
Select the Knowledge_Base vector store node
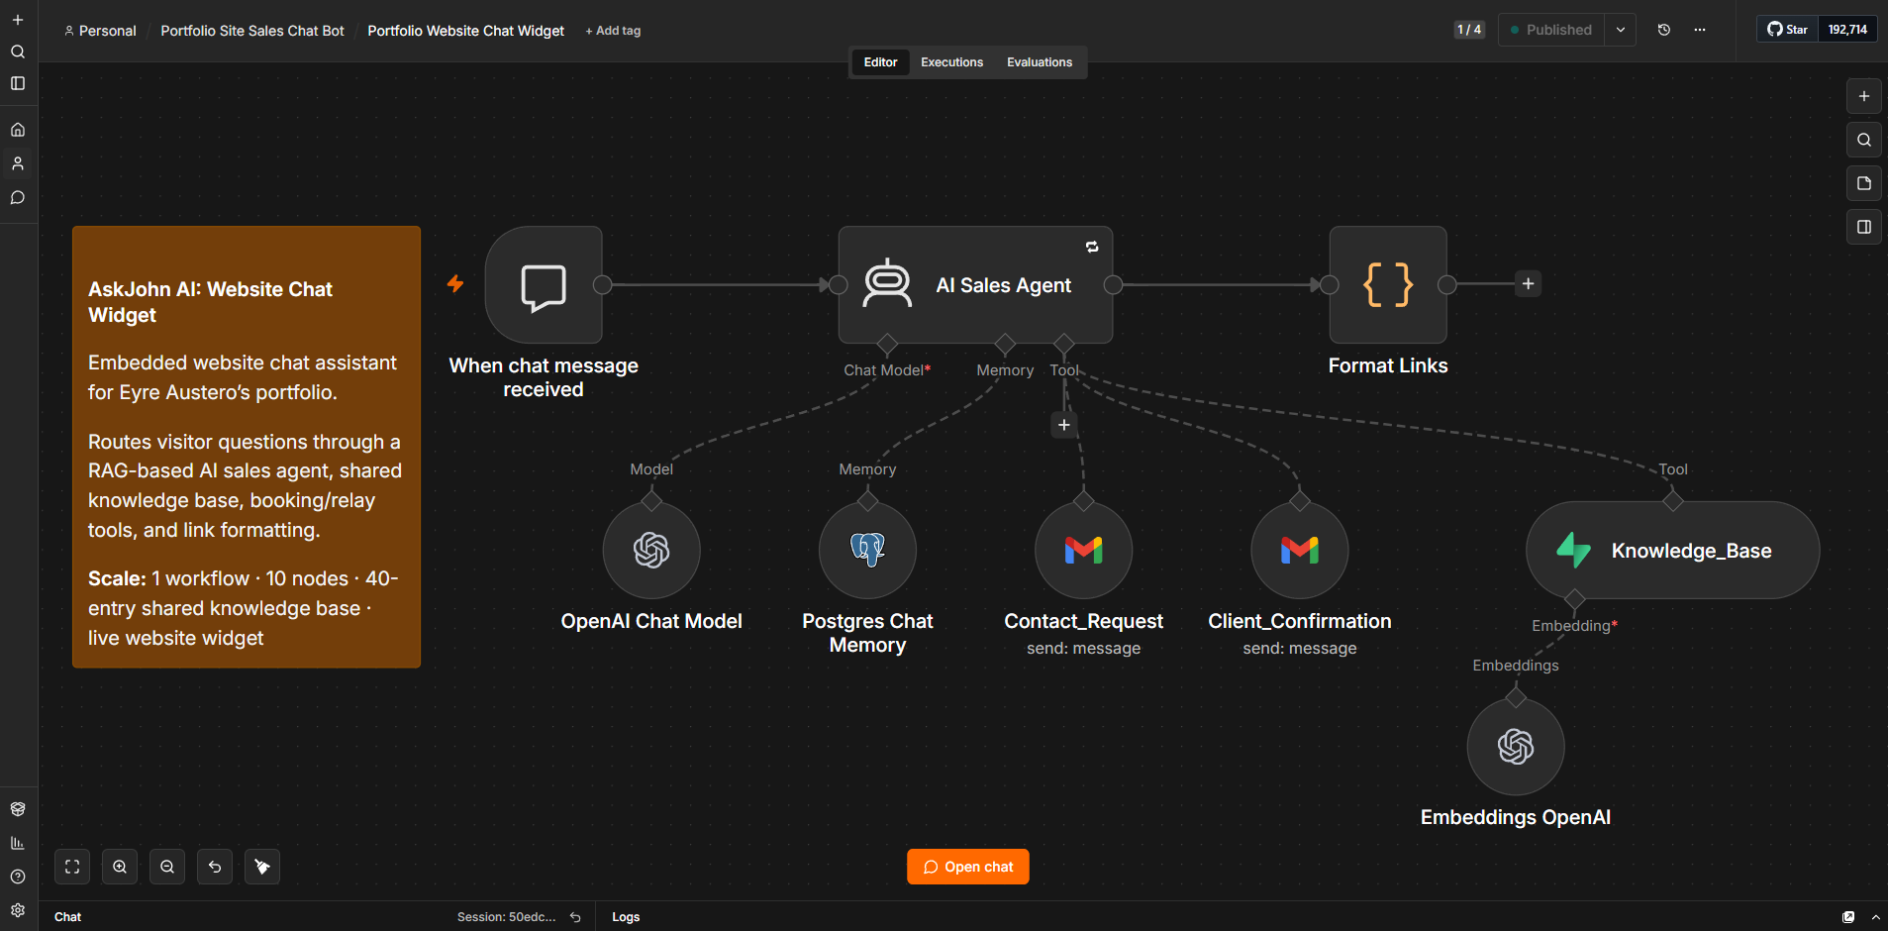click(1673, 550)
